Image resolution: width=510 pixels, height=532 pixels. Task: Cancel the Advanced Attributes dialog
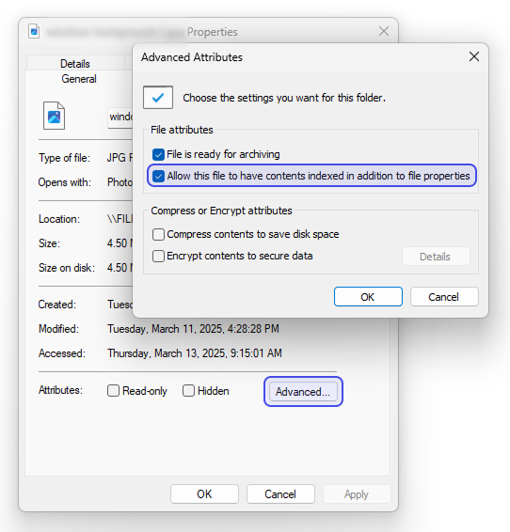click(444, 297)
